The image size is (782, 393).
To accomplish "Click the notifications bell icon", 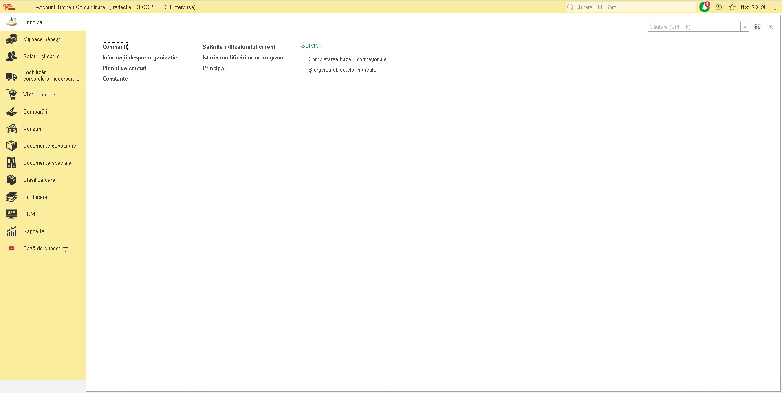I will click(705, 7).
